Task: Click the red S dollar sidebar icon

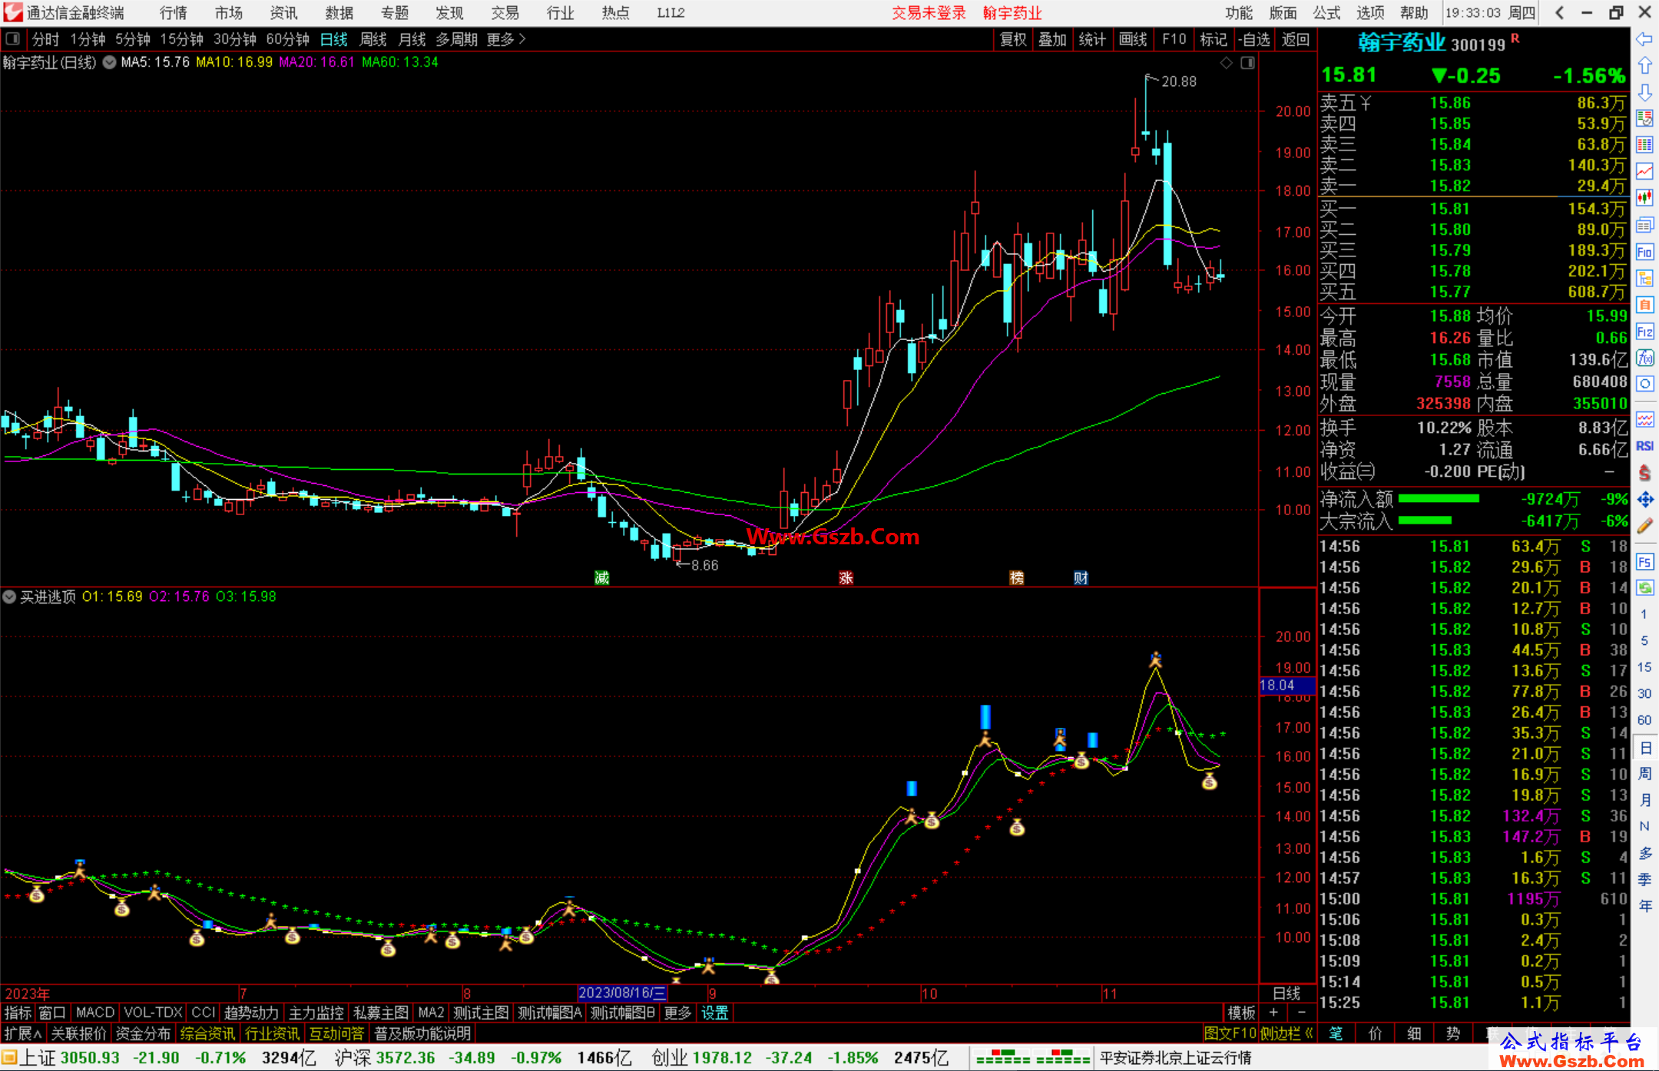Action: point(1644,473)
